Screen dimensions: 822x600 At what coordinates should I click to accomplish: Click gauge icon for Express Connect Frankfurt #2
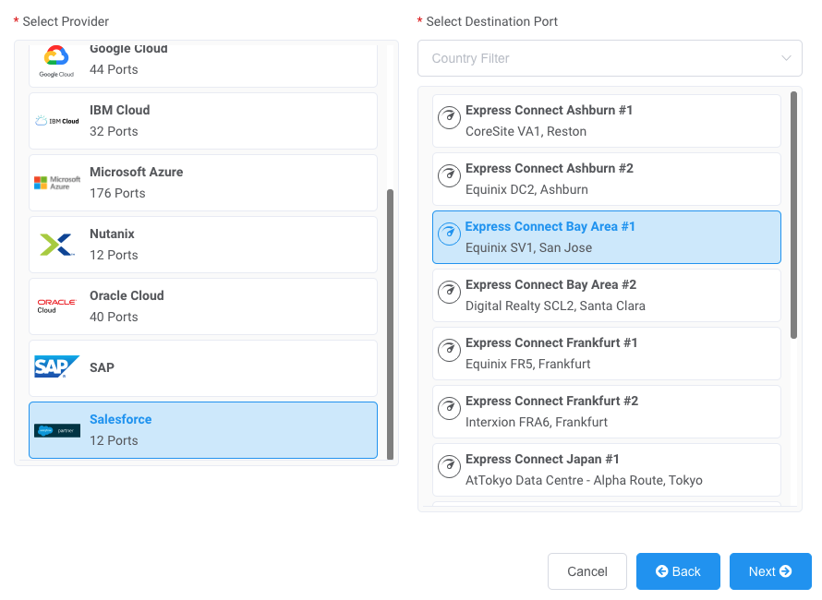click(x=449, y=408)
